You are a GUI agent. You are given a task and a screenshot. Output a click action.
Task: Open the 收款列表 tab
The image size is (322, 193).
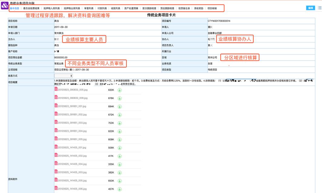click(x=115, y=8)
